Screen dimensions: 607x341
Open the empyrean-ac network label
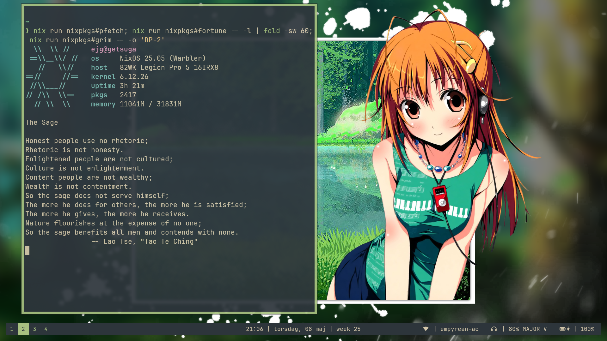point(459,329)
